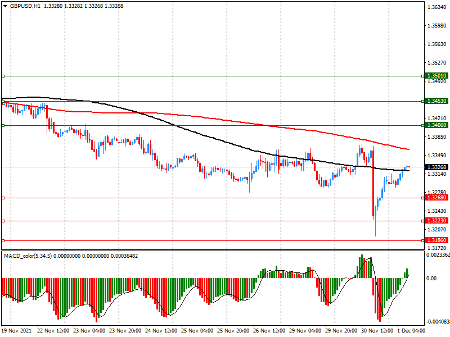Click the 1.34210 price scale label
Viewport: 450px width, 337px height.
437,119
